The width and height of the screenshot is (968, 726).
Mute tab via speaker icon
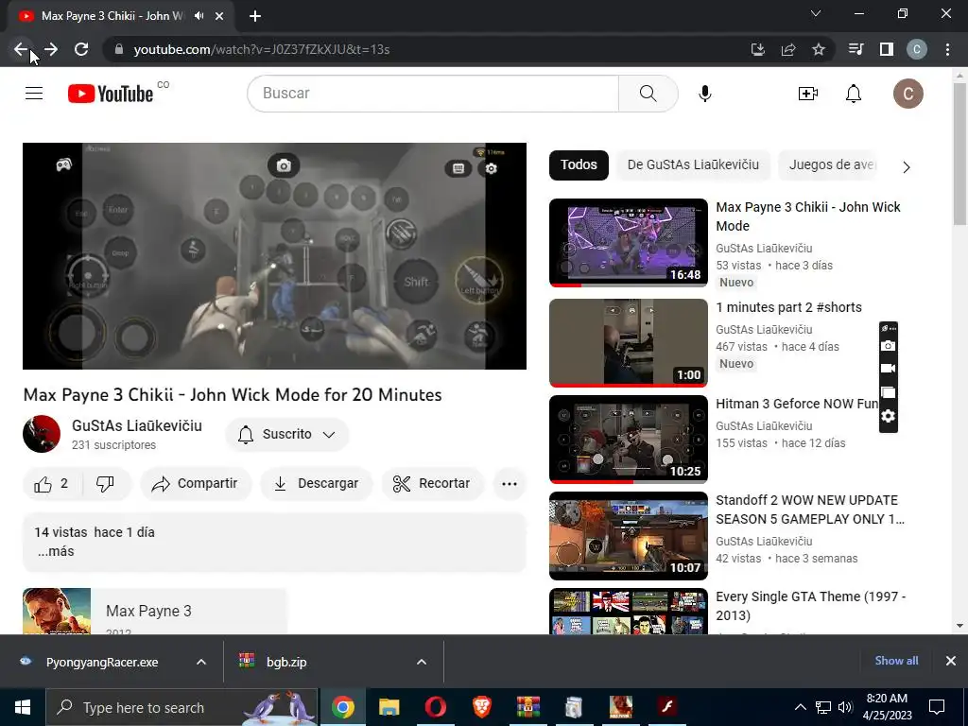coord(199,16)
